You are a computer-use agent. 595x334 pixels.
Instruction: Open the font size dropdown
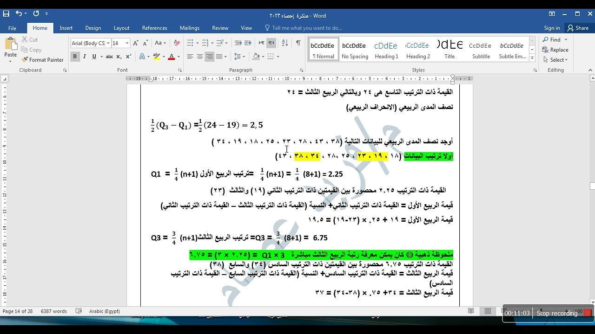pyautogui.click(x=127, y=43)
